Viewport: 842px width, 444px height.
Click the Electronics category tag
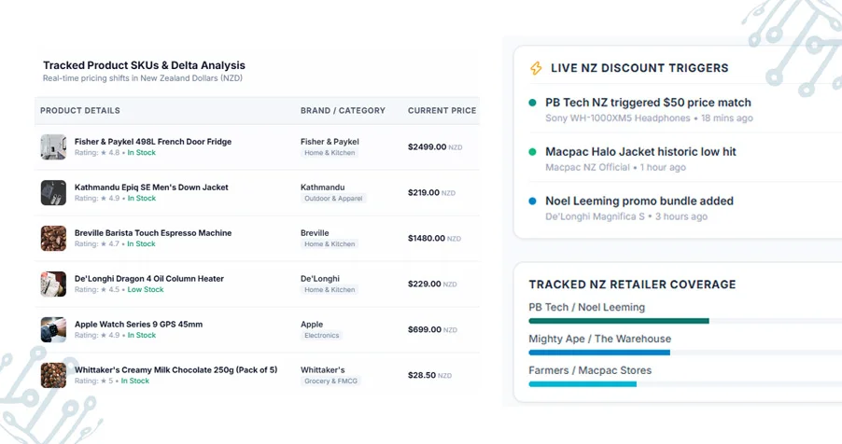322,336
